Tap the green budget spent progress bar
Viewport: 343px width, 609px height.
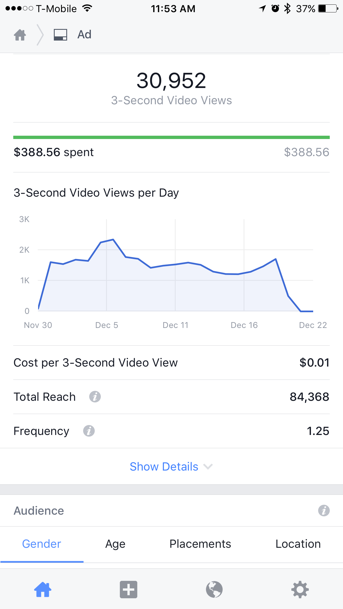(171, 137)
